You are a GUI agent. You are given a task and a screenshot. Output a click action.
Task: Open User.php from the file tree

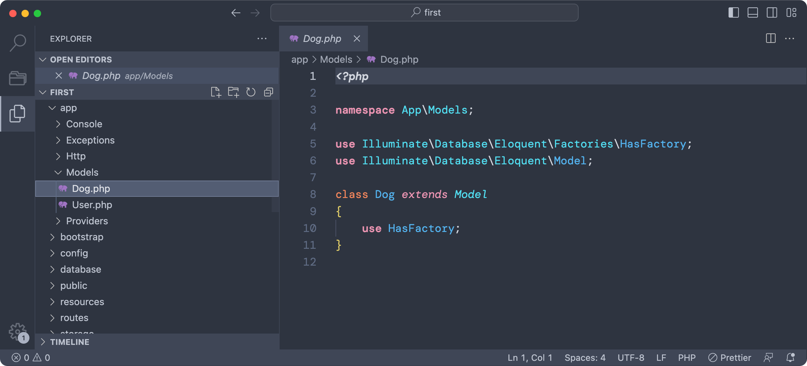pos(92,205)
